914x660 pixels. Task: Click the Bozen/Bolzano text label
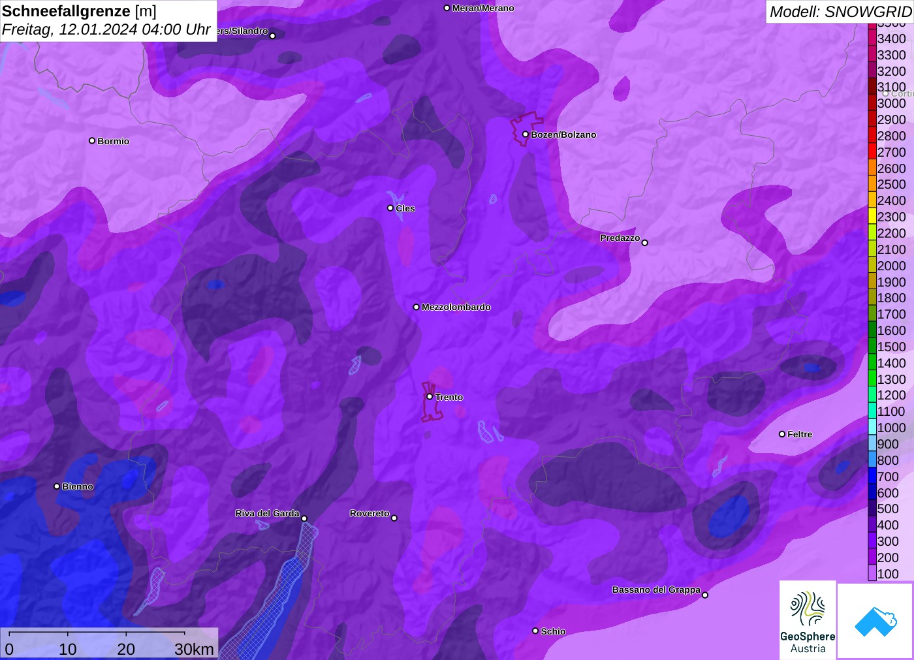[563, 134]
